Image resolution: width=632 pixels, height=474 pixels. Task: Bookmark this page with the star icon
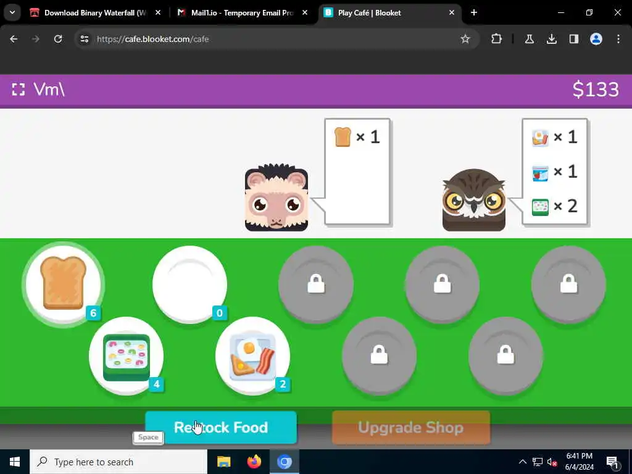click(x=465, y=39)
